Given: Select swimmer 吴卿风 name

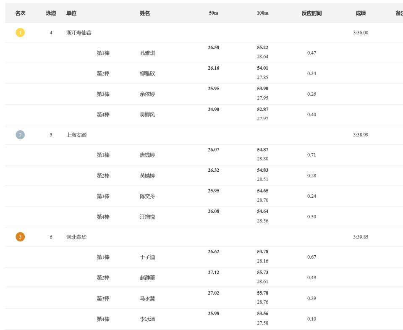Looking at the screenshot, I should click(x=147, y=115).
